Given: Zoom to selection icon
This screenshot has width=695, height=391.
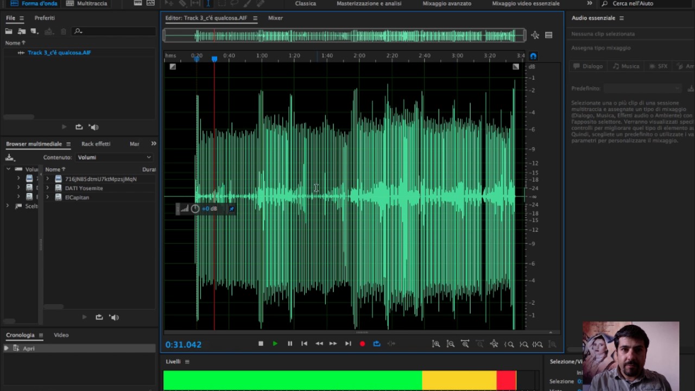Looking at the screenshot, I should 538,344.
